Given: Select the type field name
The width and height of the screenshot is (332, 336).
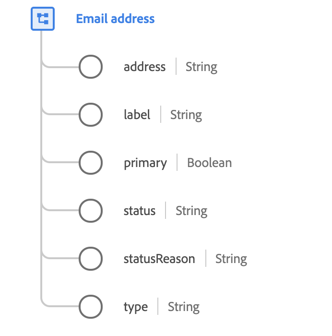Looking at the screenshot, I should 136,307.
